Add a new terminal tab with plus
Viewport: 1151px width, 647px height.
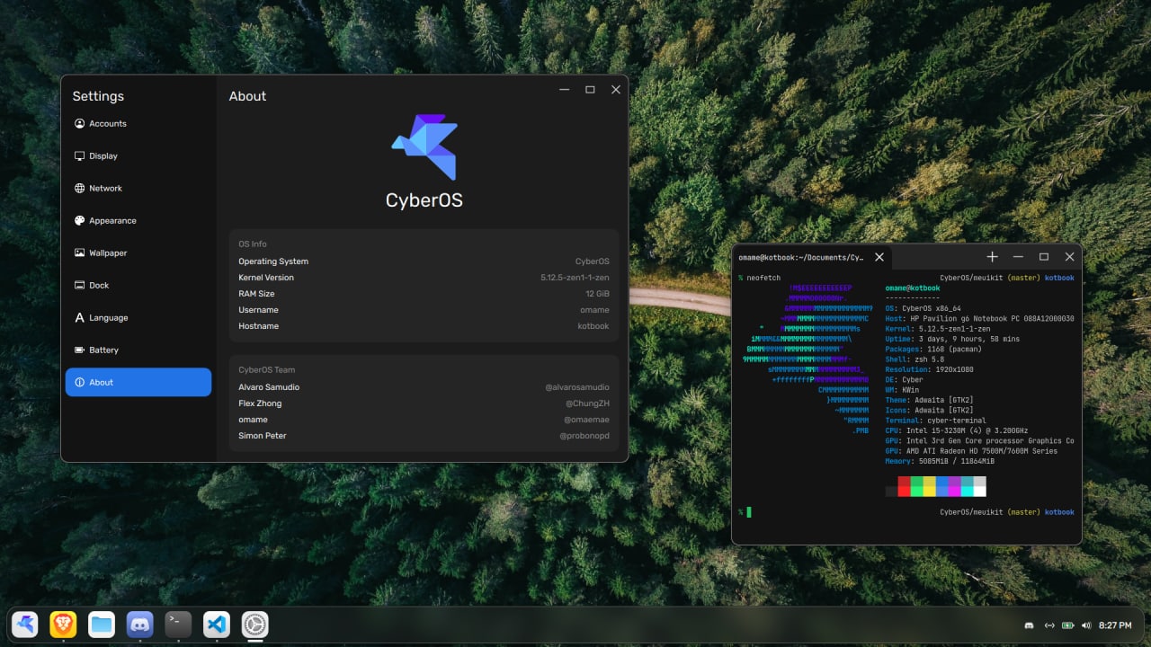(993, 257)
